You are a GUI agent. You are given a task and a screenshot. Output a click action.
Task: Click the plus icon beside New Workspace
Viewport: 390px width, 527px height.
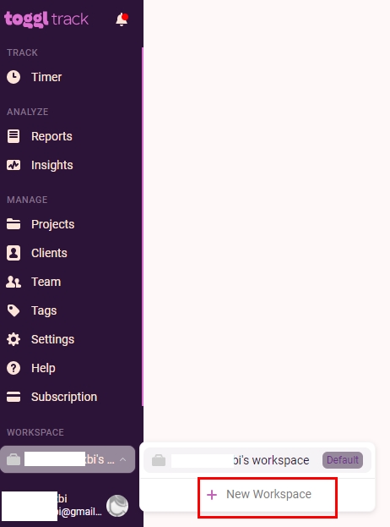(212, 495)
